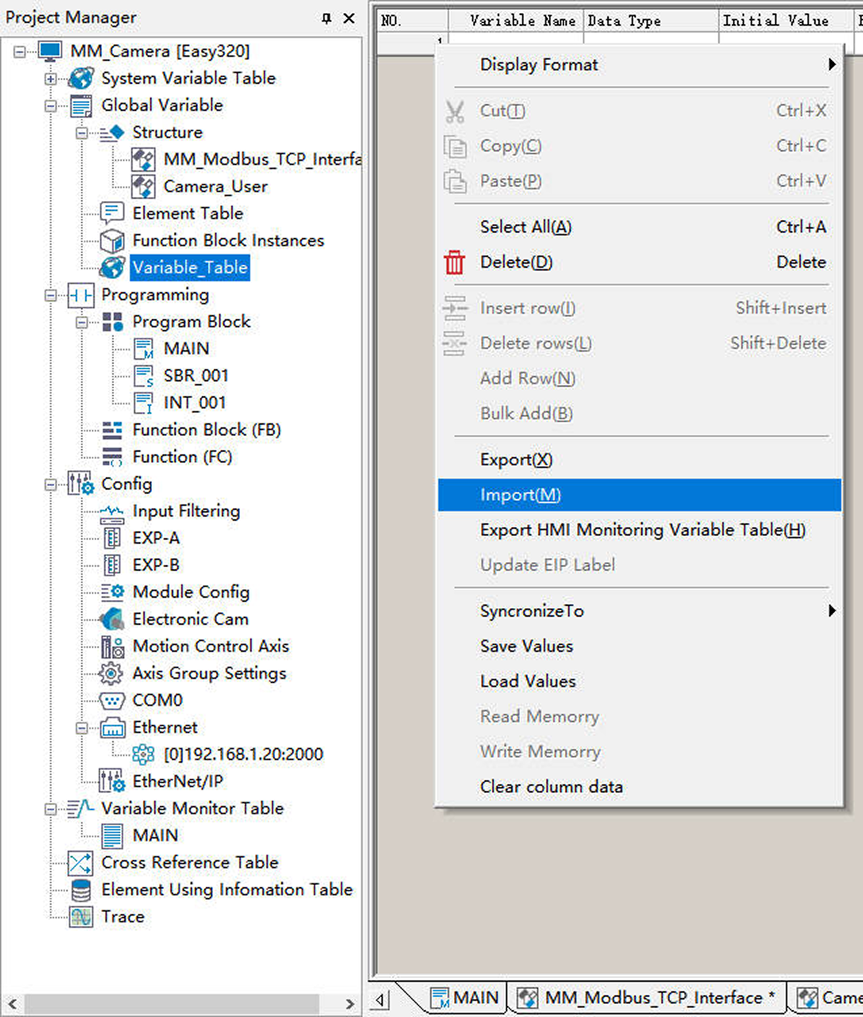Select Camera_User structure item
Image resolution: width=863 pixels, height=1017 pixels.
pos(215,187)
